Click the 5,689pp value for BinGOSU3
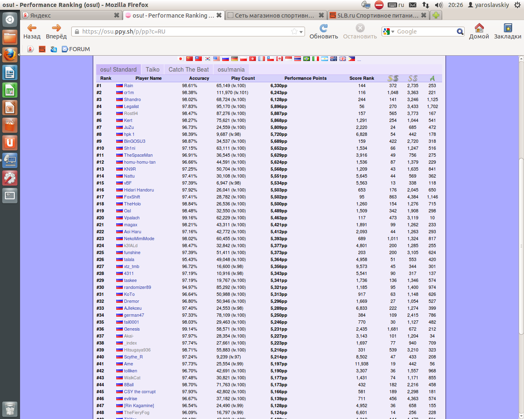 coord(279,141)
